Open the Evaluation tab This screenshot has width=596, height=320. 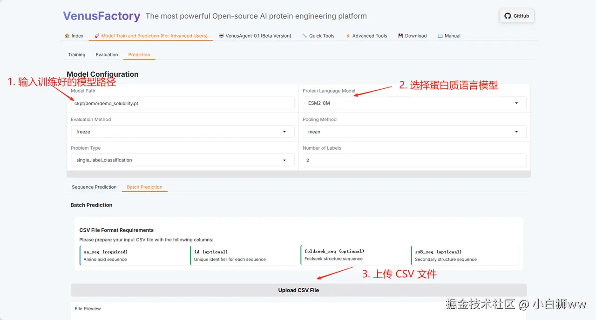click(x=107, y=55)
